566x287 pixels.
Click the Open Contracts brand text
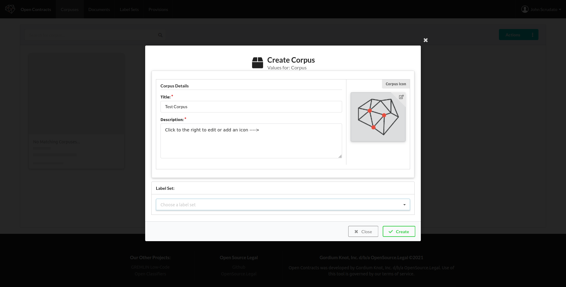pyautogui.click(x=36, y=9)
